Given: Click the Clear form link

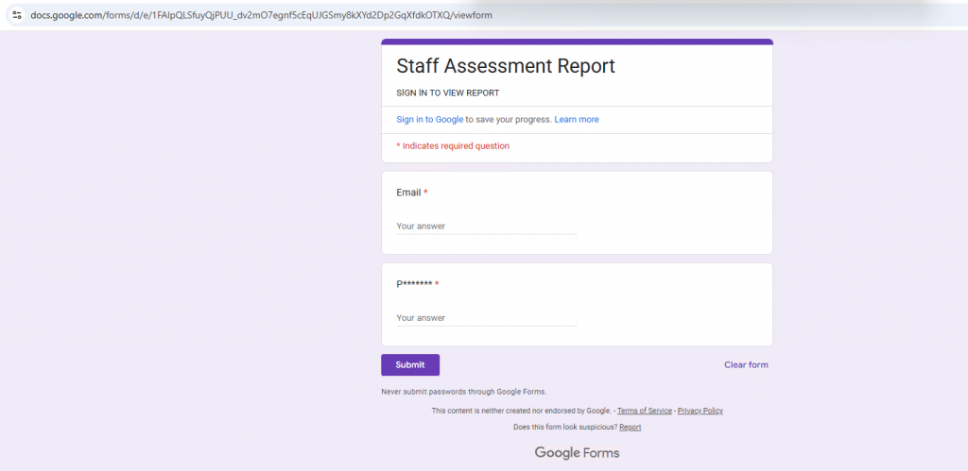Looking at the screenshot, I should pyautogui.click(x=746, y=365).
